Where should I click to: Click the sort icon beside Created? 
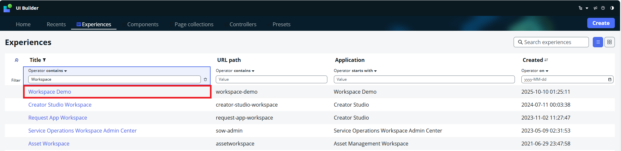(x=546, y=60)
